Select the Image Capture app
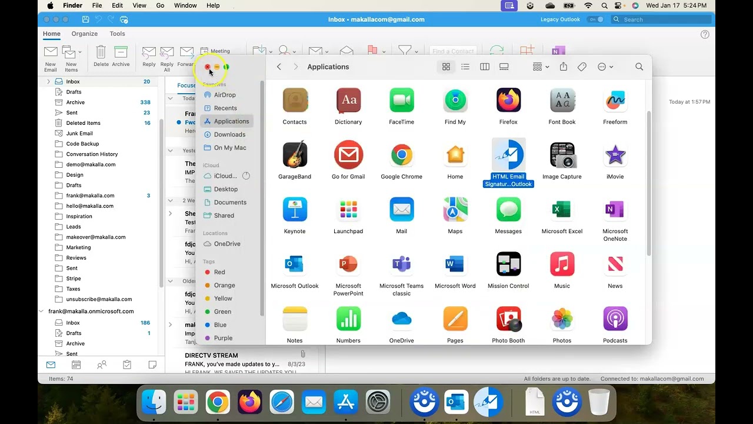This screenshot has height=424, width=753. coord(562,155)
